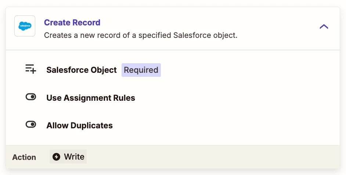The width and height of the screenshot is (346, 175).
Task: Click the list-add icon beside Salesforce Object
Action: [31, 69]
